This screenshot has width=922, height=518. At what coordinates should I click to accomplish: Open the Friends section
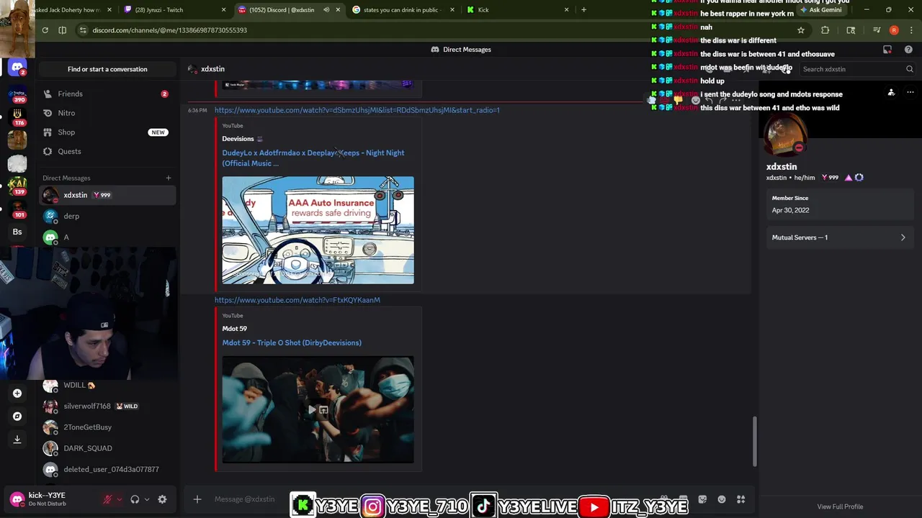(107, 94)
